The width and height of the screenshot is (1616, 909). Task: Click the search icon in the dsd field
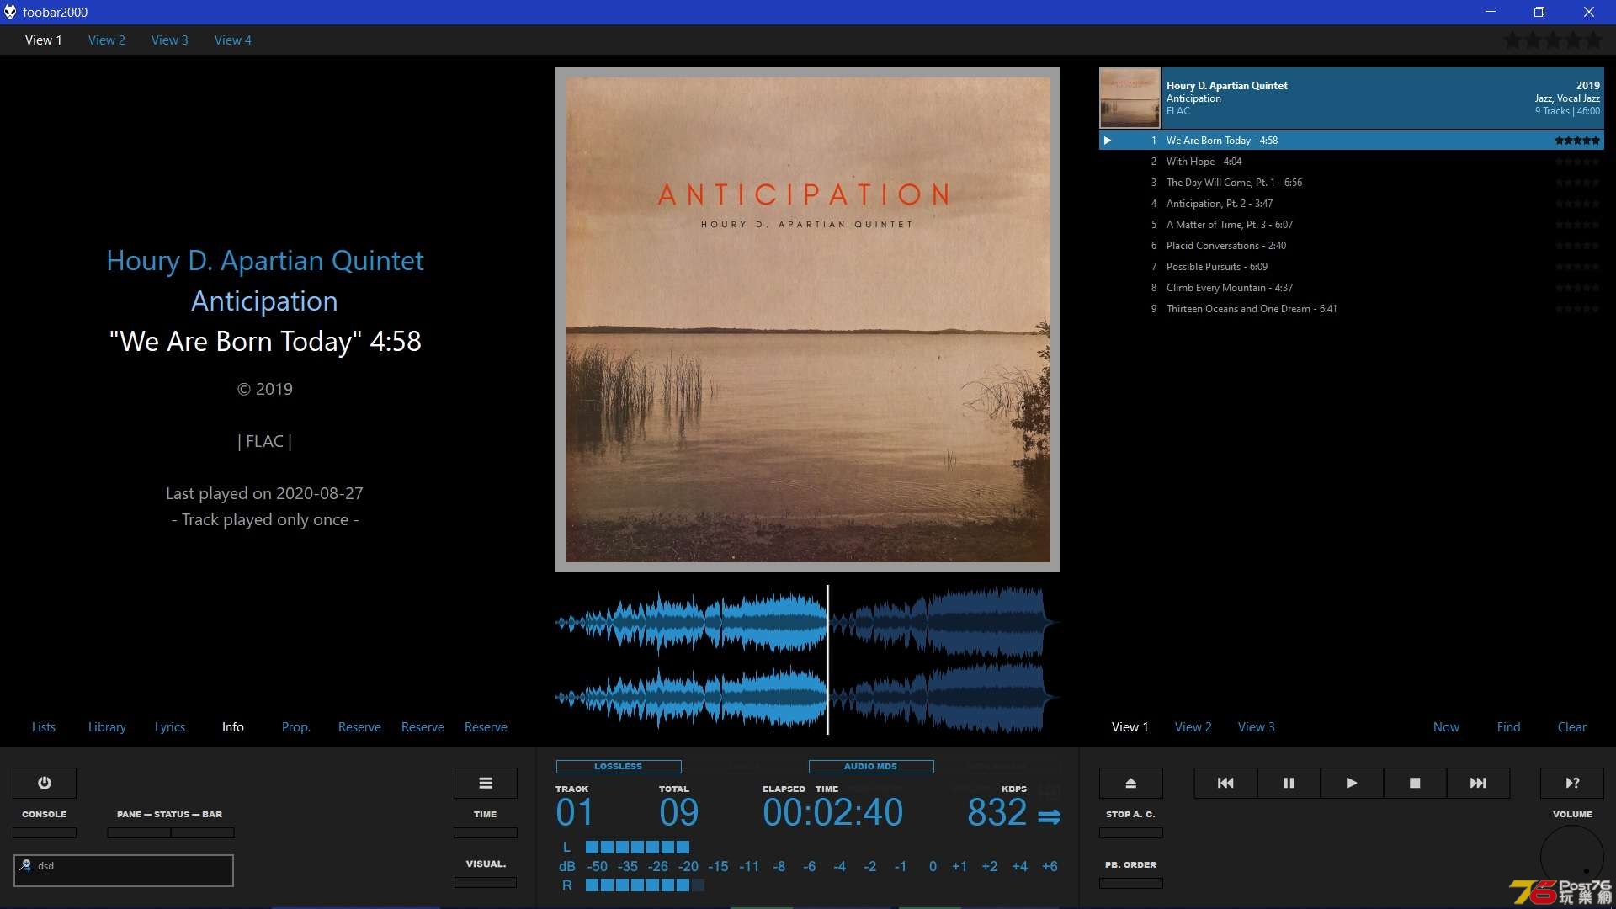(x=25, y=865)
